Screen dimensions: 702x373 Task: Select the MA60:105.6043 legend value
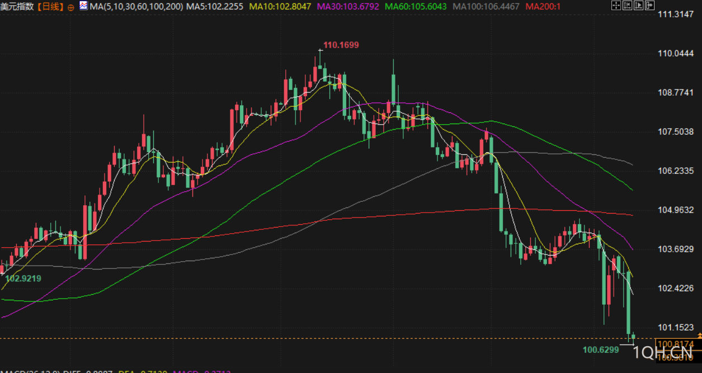click(x=416, y=7)
